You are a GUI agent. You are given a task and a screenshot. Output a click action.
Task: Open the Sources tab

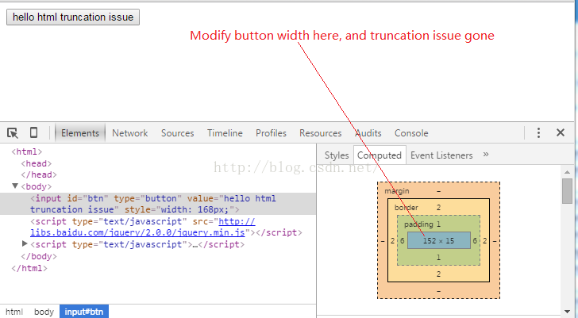(177, 133)
